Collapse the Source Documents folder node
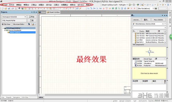This screenshot has height=102, width=172. [x=5, y=30]
